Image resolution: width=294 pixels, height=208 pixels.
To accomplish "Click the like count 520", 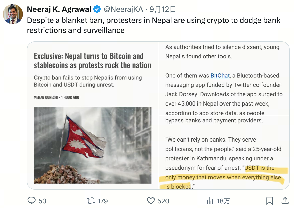I will (x=163, y=201).
